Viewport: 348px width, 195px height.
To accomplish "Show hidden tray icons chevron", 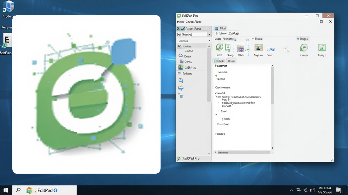I will (x=292, y=190).
